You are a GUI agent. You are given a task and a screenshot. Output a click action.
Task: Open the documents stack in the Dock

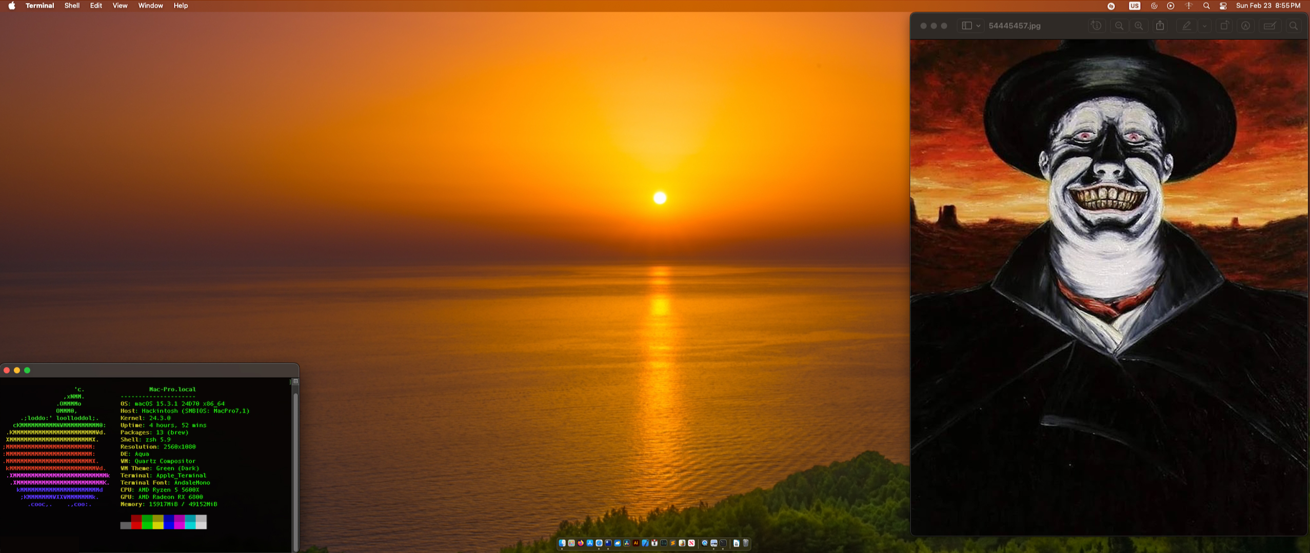coord(736,543)
